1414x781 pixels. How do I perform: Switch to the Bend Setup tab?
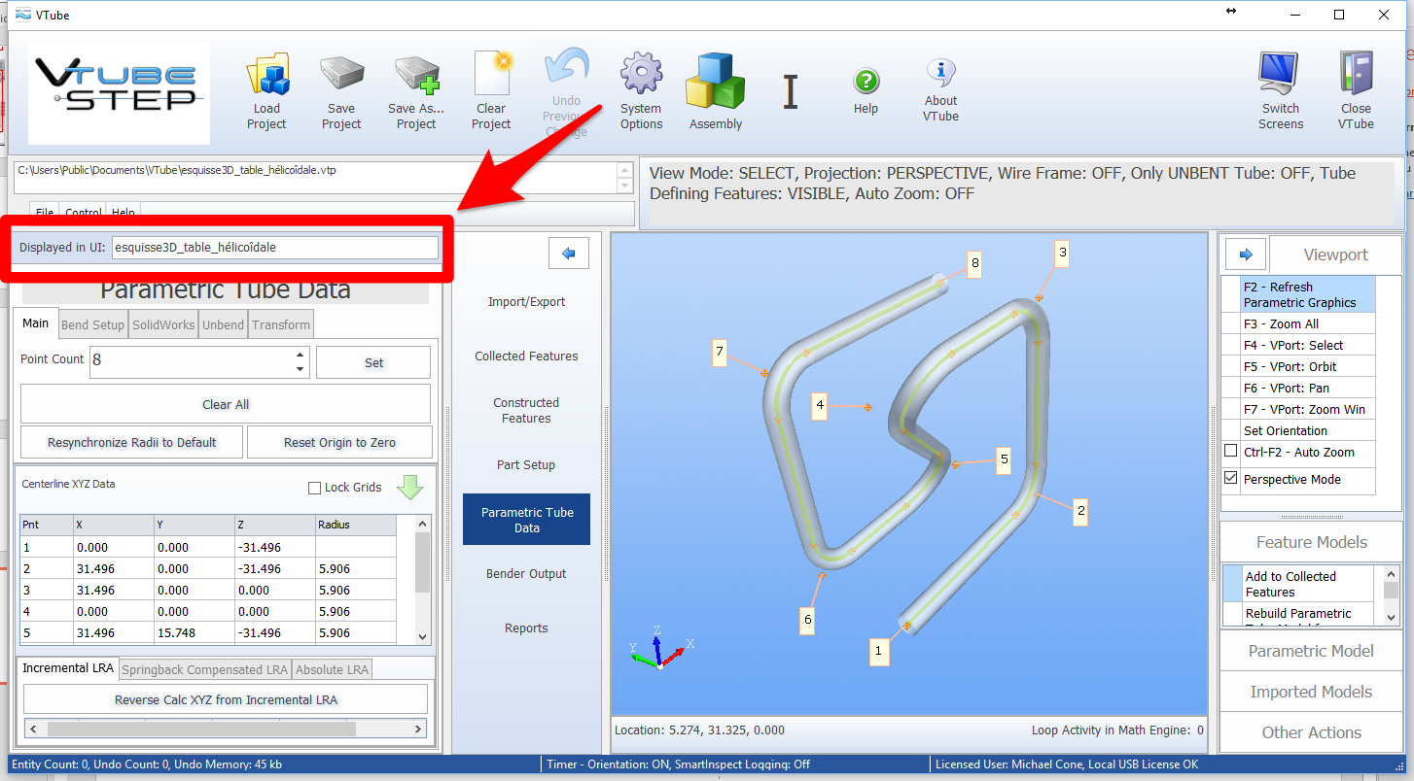point(93,324)
